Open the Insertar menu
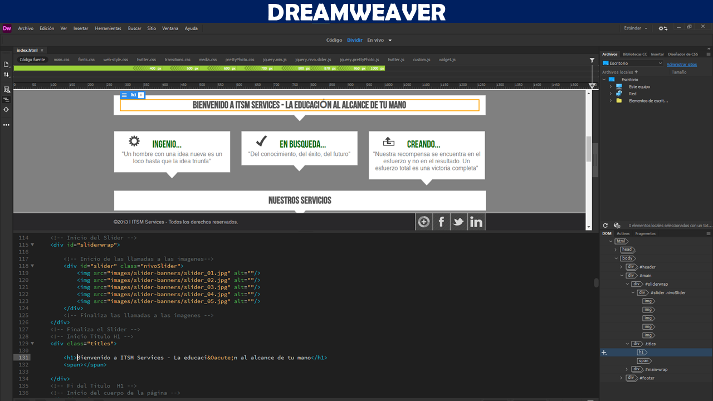The width and height of the screenshot is (713, 401). pyautogui.click(x=81, y=28)
